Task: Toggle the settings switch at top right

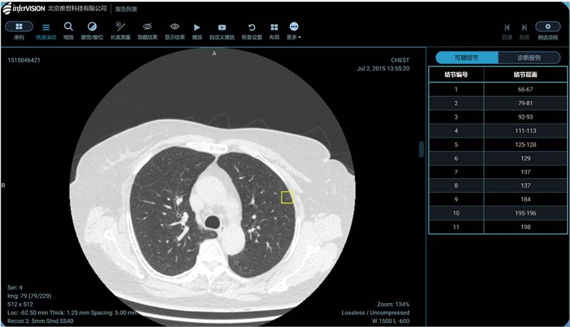Action: [547, 27]
